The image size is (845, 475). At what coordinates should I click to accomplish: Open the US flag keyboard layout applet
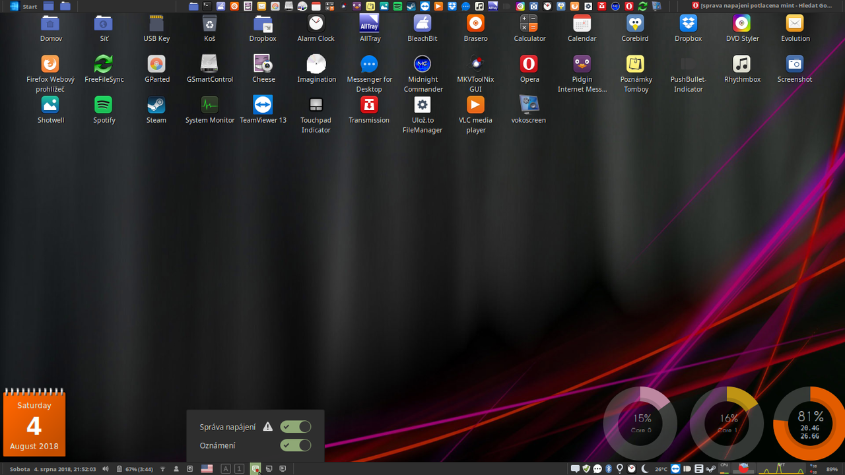click(x=207, y=469)
